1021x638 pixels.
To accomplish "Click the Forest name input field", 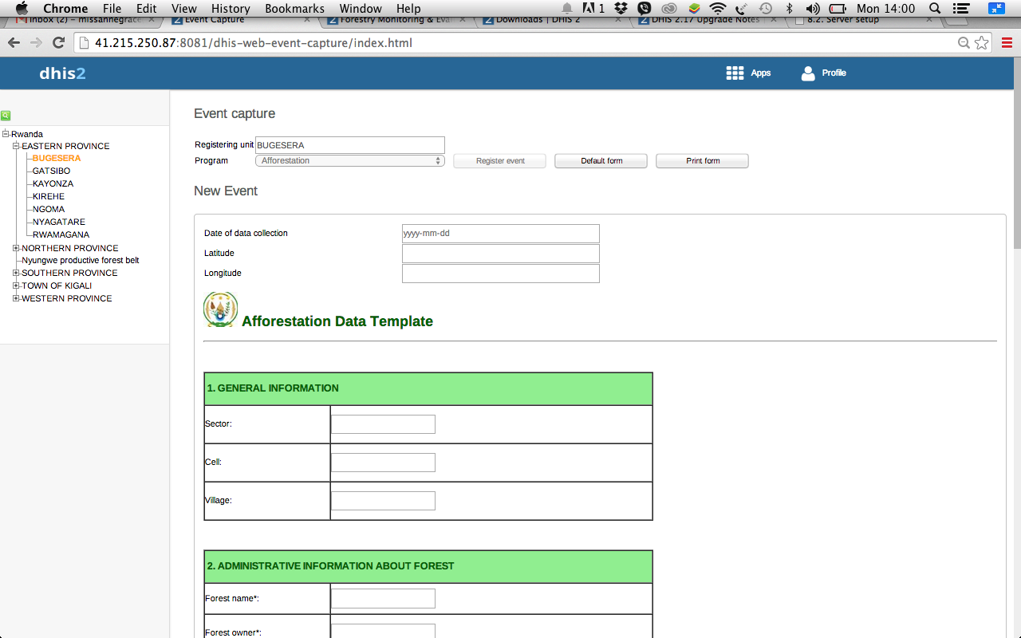I will click(x=383, y=598).
